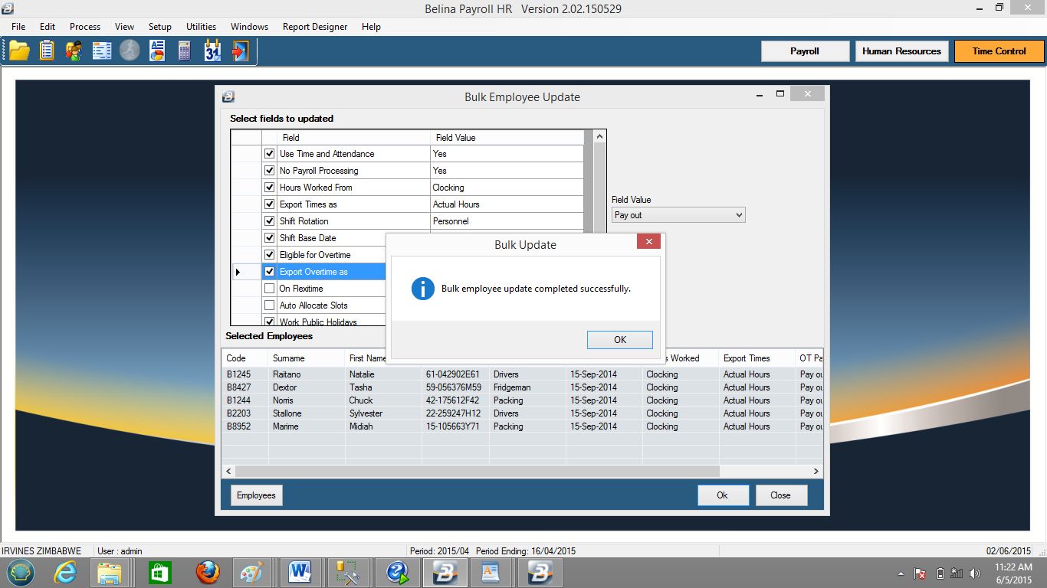Click the Time Control module button
This screenshot has height=588, width=1047.
pos(999,51)
